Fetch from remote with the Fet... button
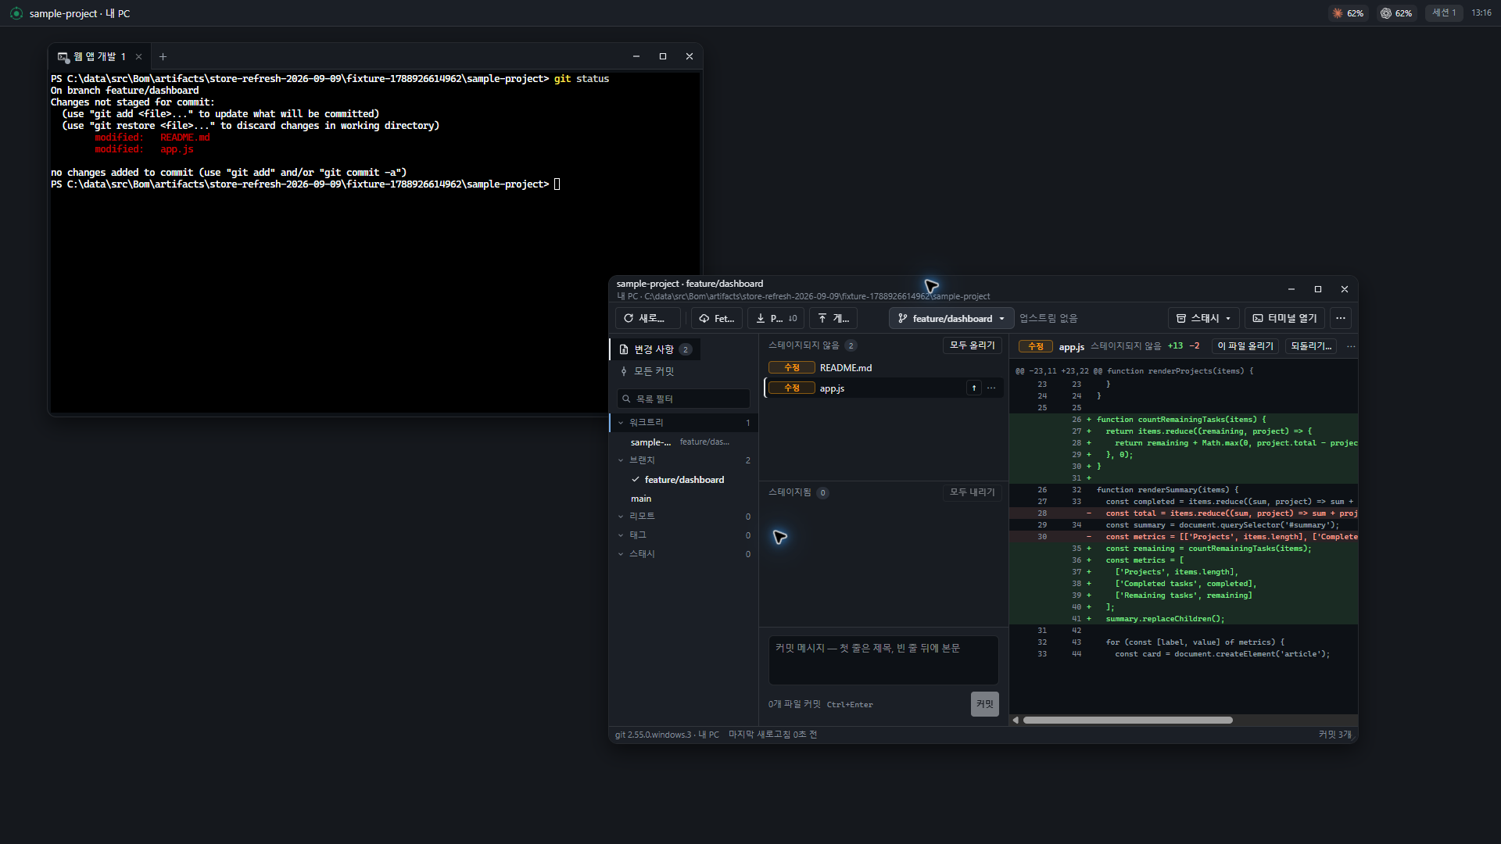This screenshot has height=844, width=1501. pos(717,318)
